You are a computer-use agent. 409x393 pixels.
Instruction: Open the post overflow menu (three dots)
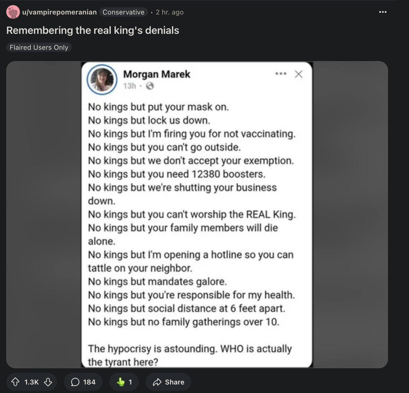(x=383, y=12)
